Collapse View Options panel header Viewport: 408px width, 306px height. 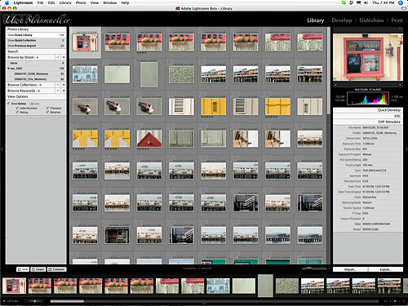(x=36, y=96)
